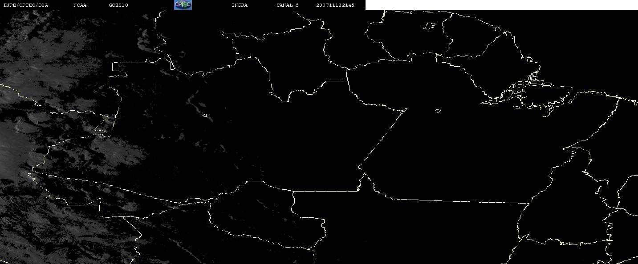Click the INFRA label
The image size is (638, 264).
tap(240, 5)
